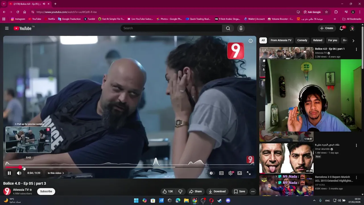This screenshot has height=205, width=364.
Task: Open the Google Traduction bookmark
Action: click(x=69, y=19)
